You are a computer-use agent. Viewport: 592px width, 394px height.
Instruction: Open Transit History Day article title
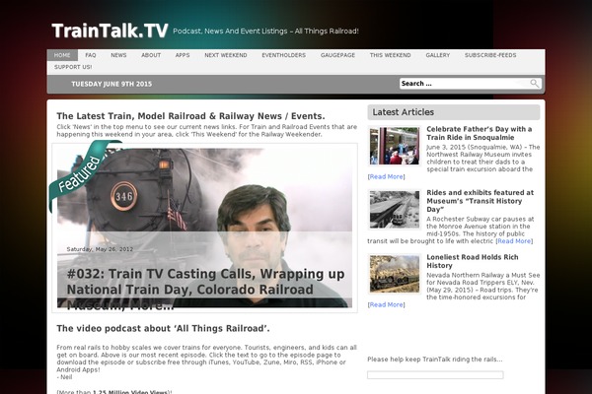(x=480, y=201)
